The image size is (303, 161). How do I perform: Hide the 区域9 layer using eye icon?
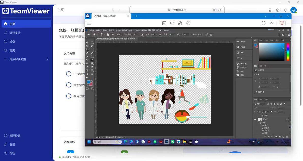click(255, 120)
